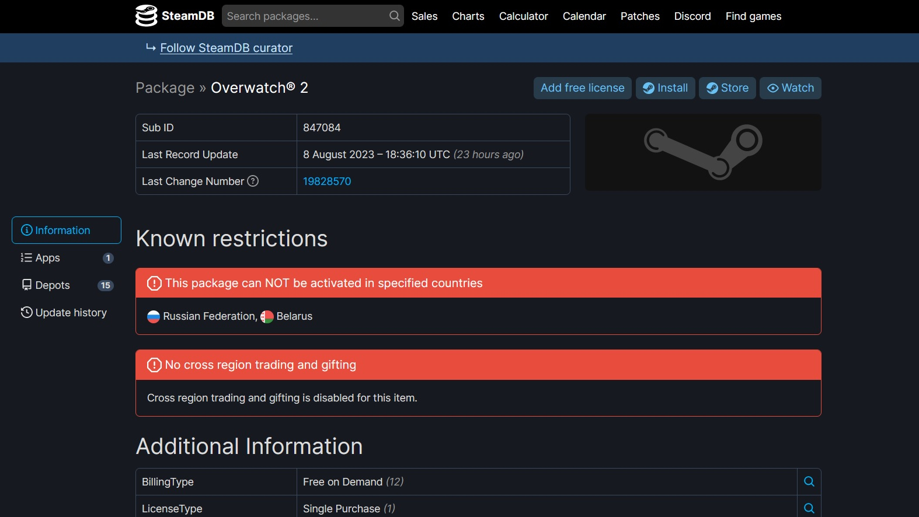The width and height of the screenshot is (919, 517).
Task: Click the Package breadcrumb link
Action: pos(165,88)
